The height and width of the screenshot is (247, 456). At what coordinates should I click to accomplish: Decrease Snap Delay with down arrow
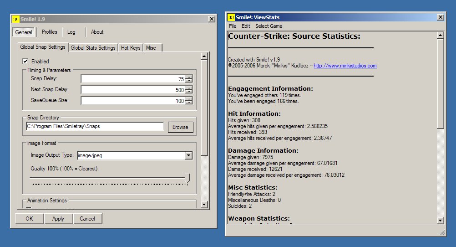[189, 81]
